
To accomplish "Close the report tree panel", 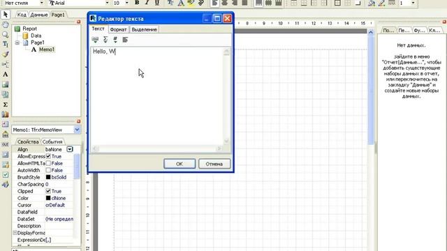I will pyautogui.click(x=79, y=22).
